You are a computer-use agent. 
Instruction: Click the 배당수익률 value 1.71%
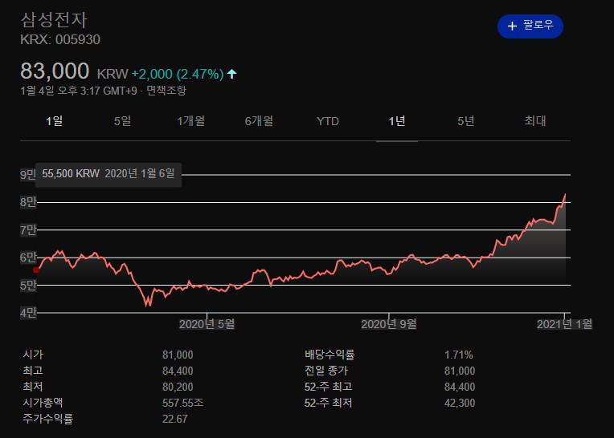(x=459, y=355)
